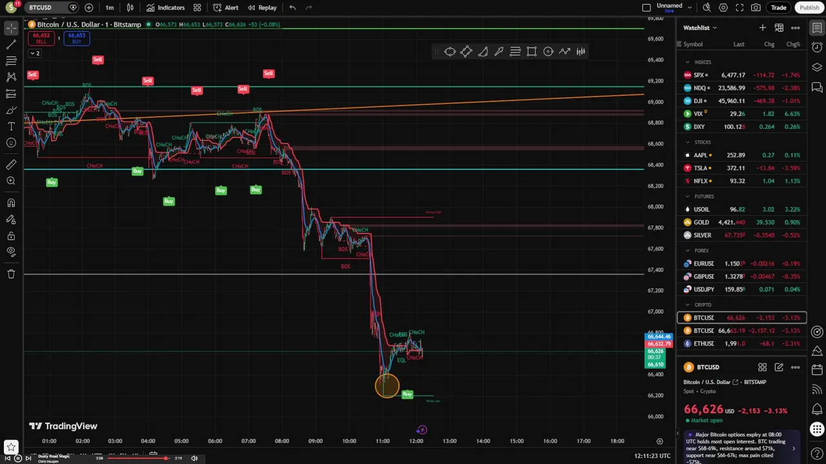This screenshot has height=464, width=826.
Task: Mute the music player volume icon
Action: [194, 458]
